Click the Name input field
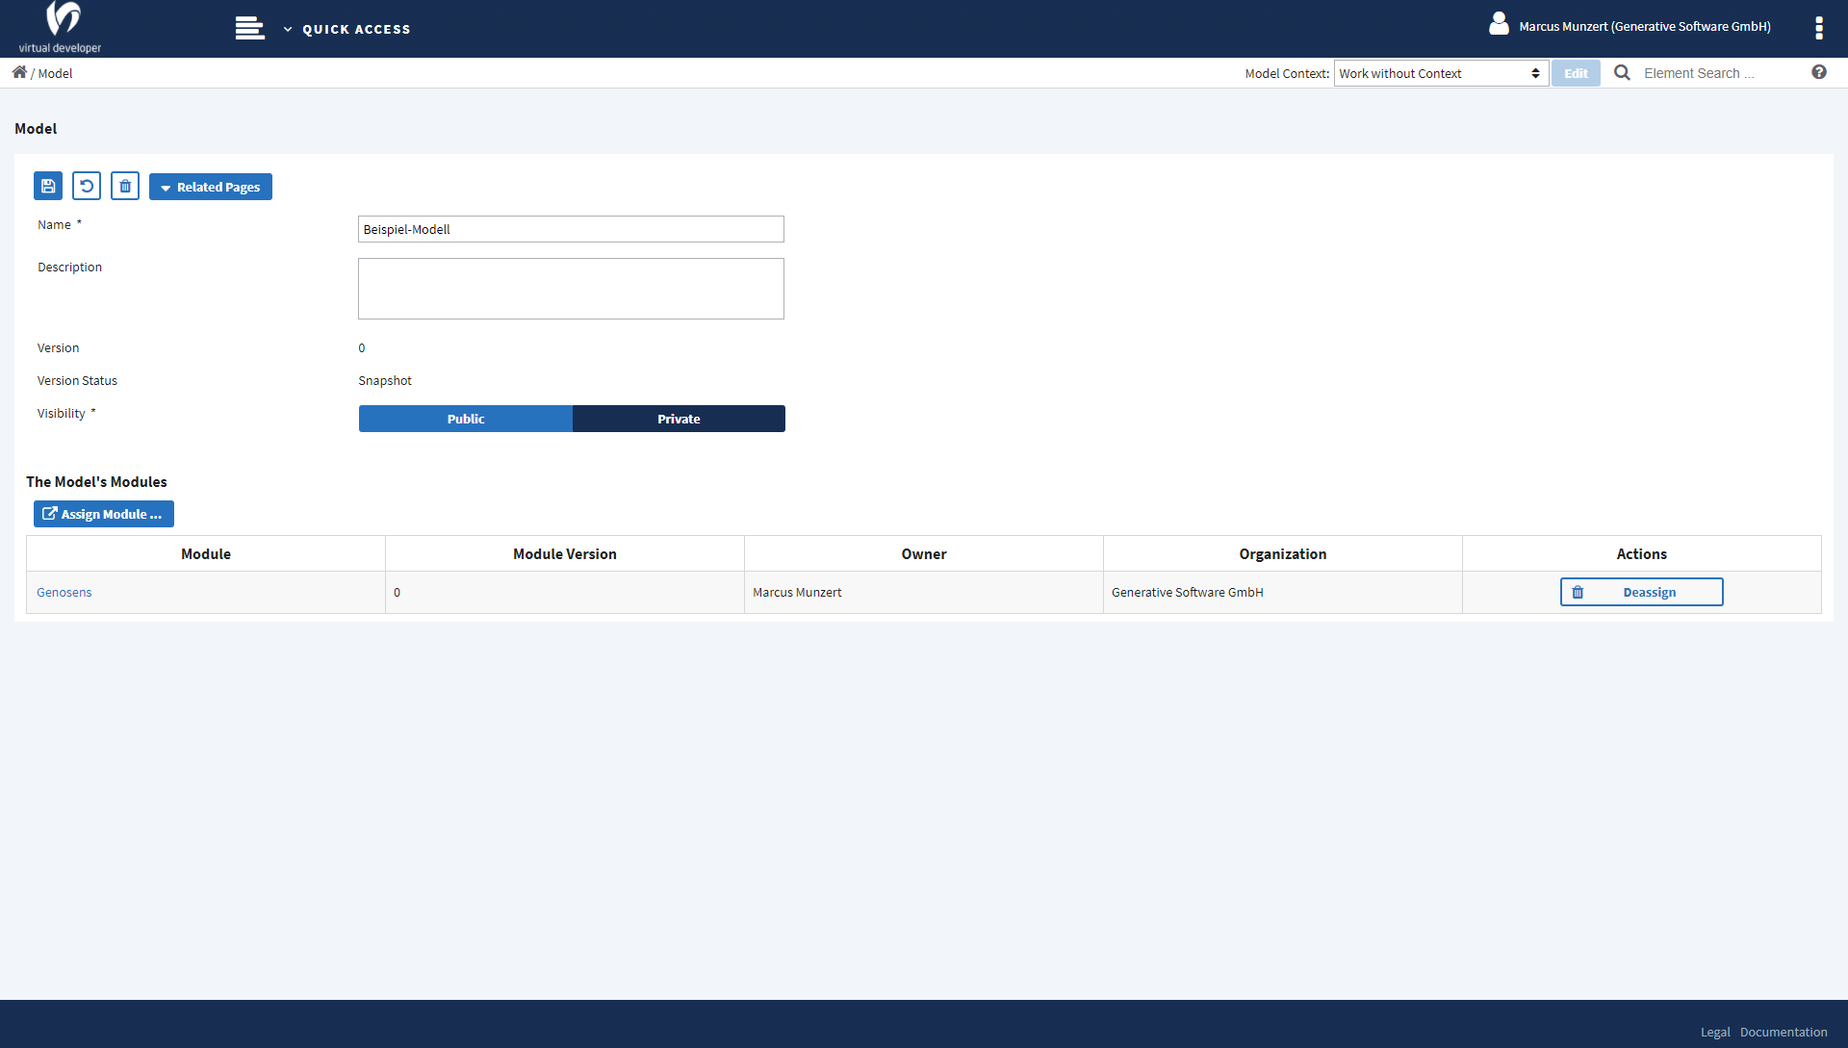The height and width of the screenshot is (1048, 1848). [x=571, y=229]
